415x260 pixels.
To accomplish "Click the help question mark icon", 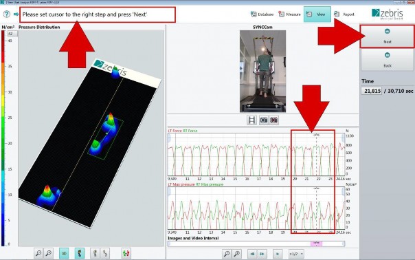I will point(7,14).
